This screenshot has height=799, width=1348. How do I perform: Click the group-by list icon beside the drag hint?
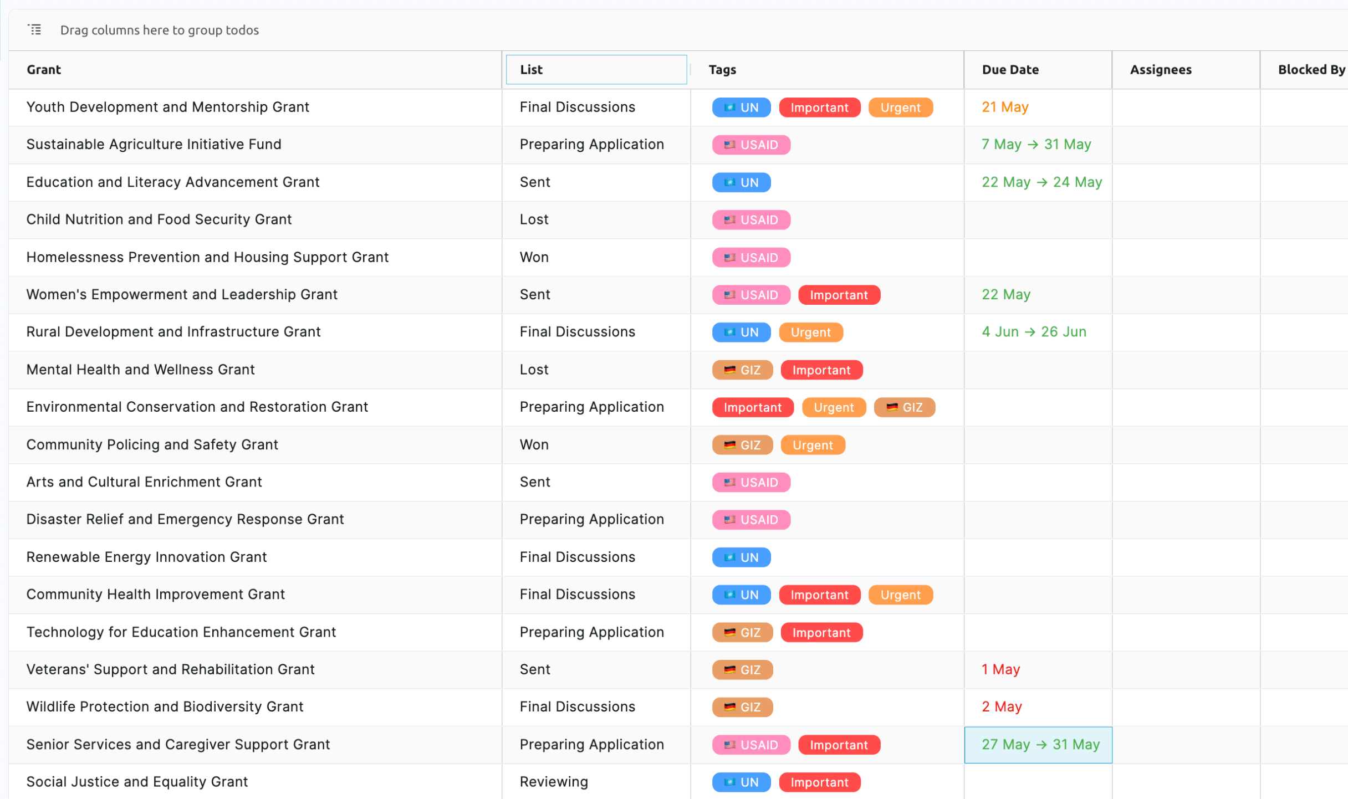click(35, 29)
